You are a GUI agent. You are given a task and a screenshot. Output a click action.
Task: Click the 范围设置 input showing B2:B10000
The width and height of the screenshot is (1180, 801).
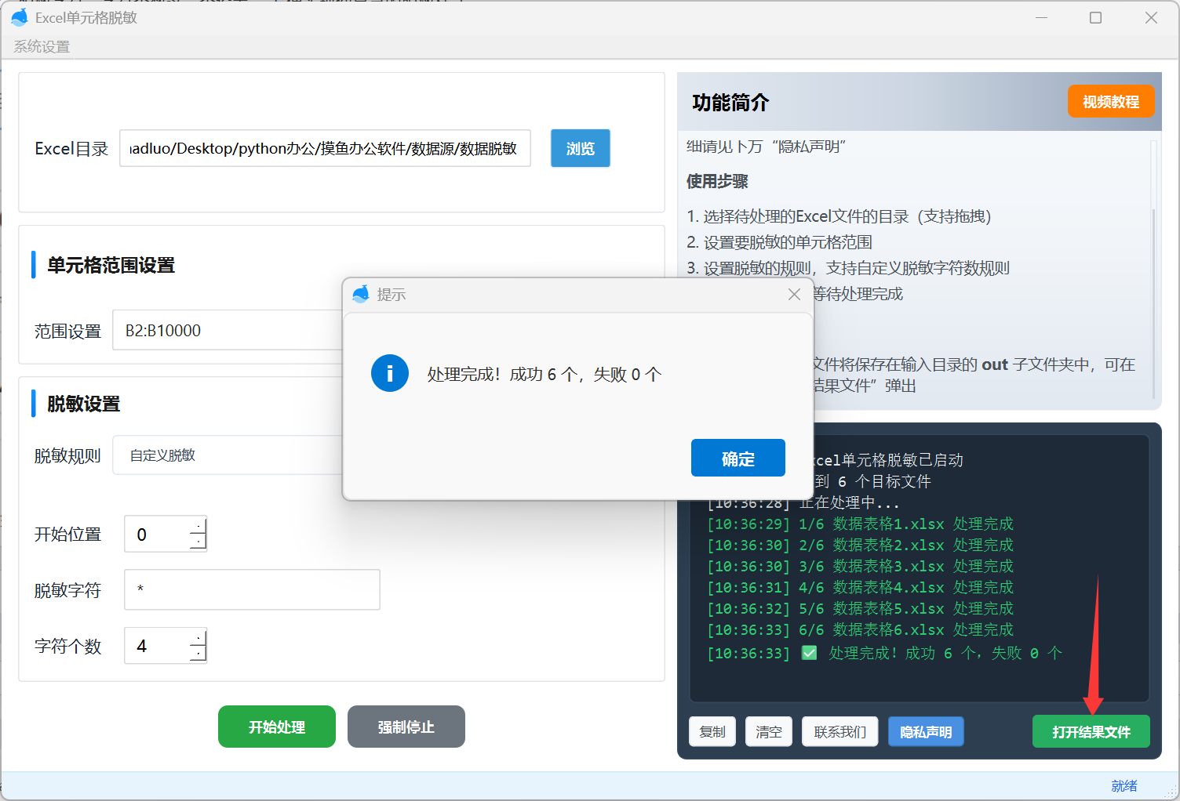coord(228,330)
